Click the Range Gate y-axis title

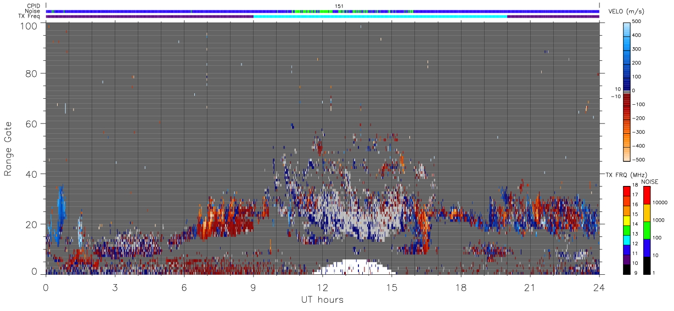(8, 149)
